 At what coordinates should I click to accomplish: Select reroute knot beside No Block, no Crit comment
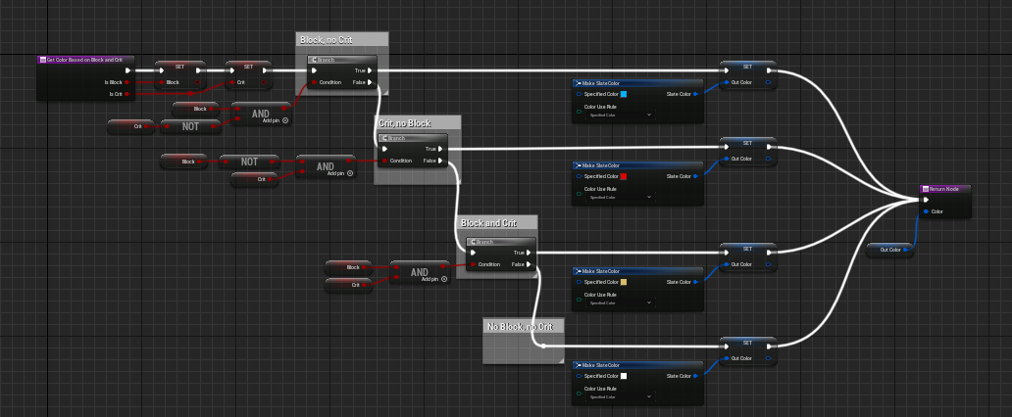pyautogui.click(x=542, y=344)
